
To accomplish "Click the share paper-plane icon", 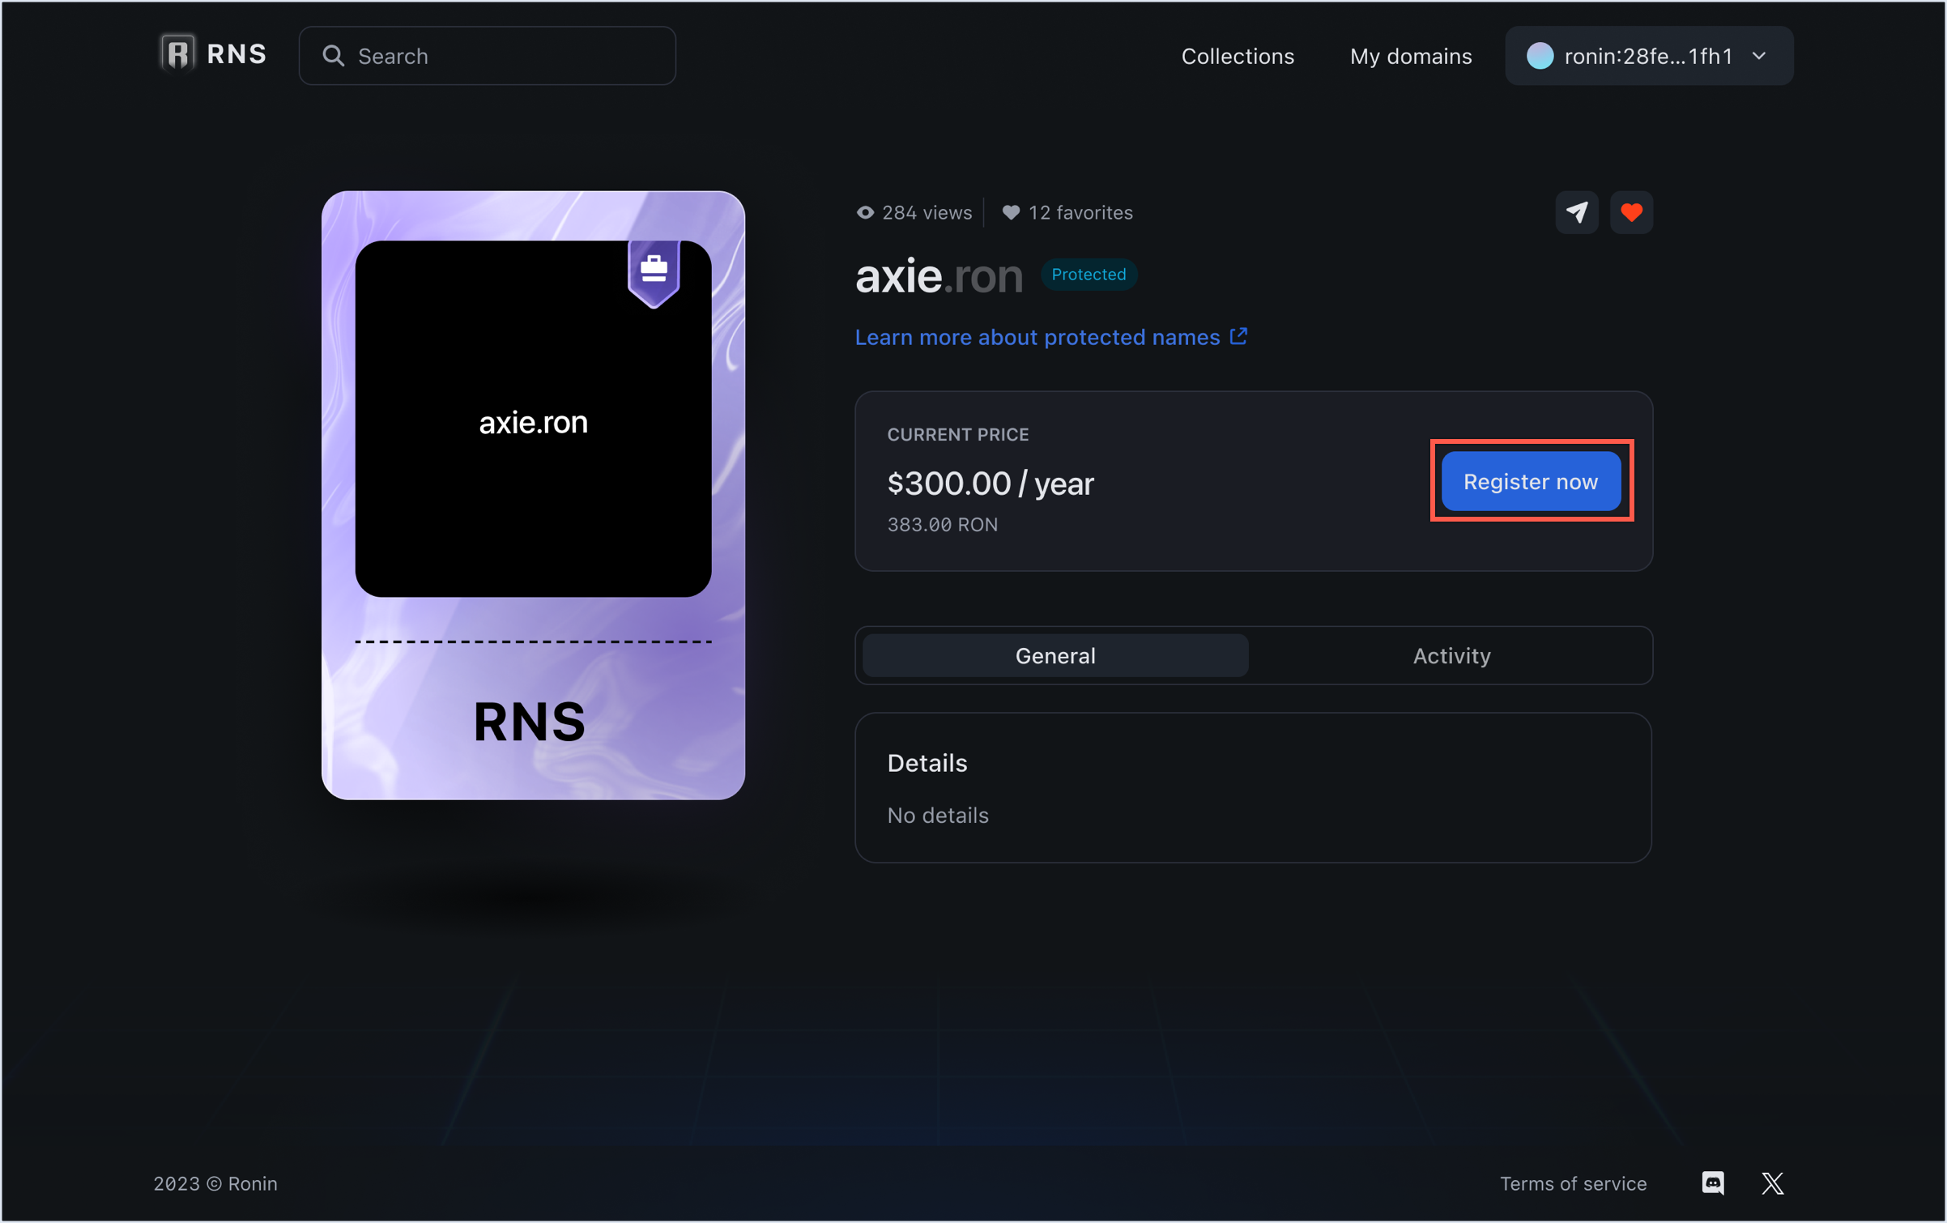I will [1576, 213].
